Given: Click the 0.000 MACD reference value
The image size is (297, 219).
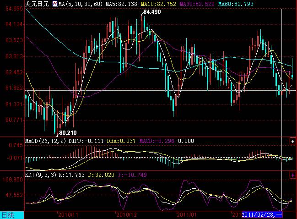Looking at the screenshot, I should [186, 141].
